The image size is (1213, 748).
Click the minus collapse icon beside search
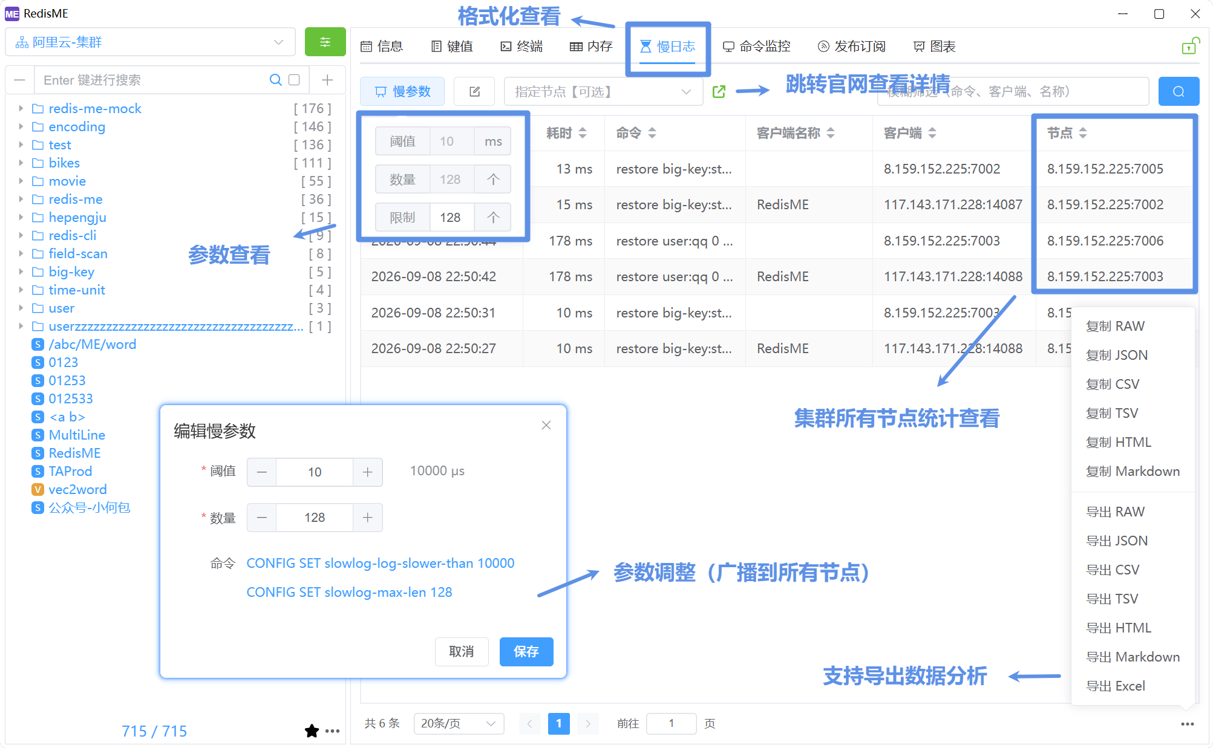(x=19, y=80)
